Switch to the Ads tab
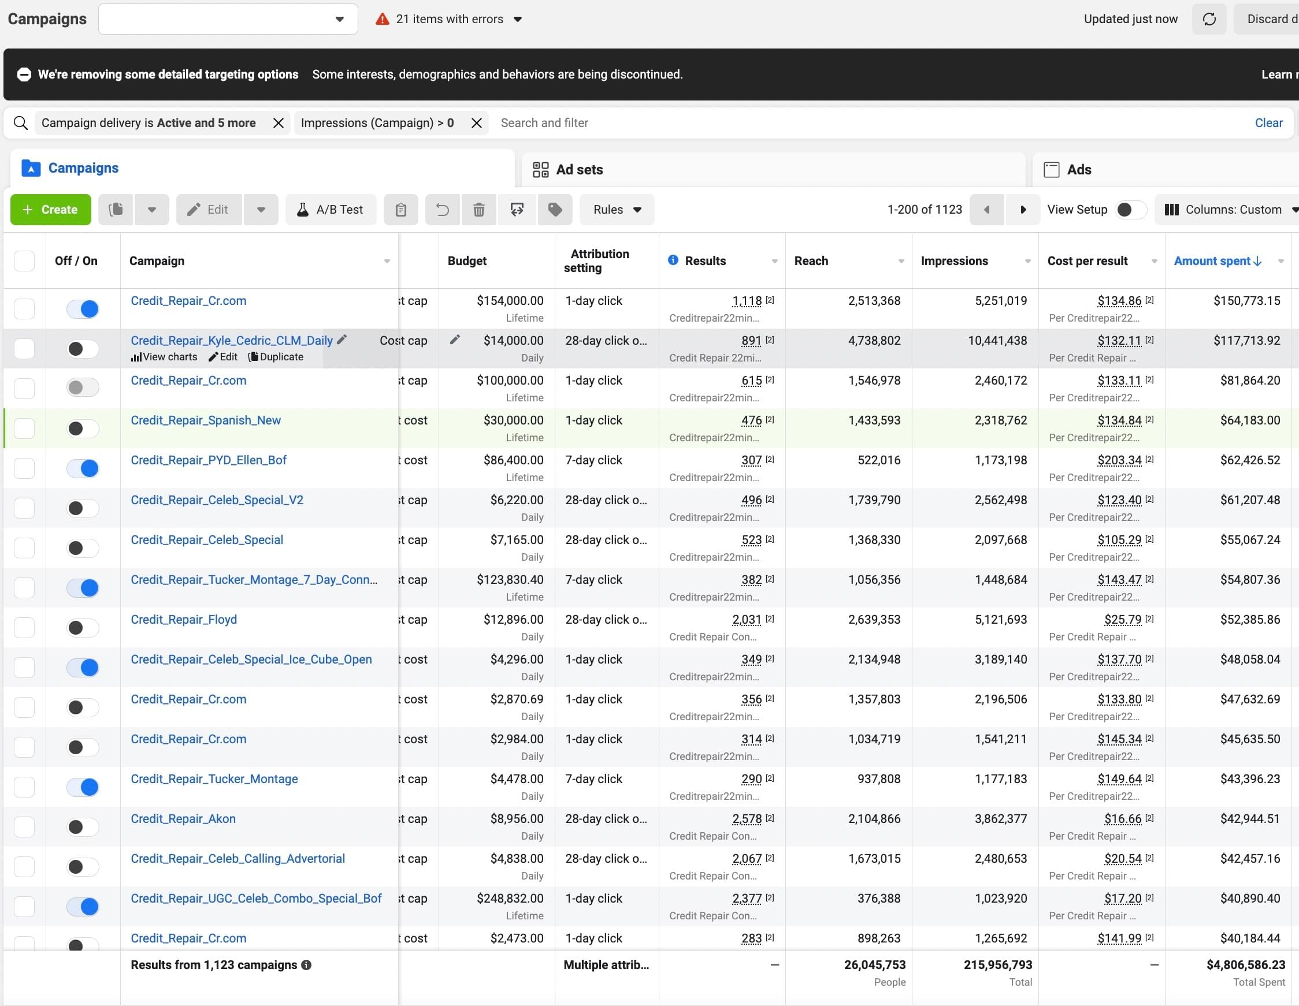1299x1006 pixels. (1078, 170)
